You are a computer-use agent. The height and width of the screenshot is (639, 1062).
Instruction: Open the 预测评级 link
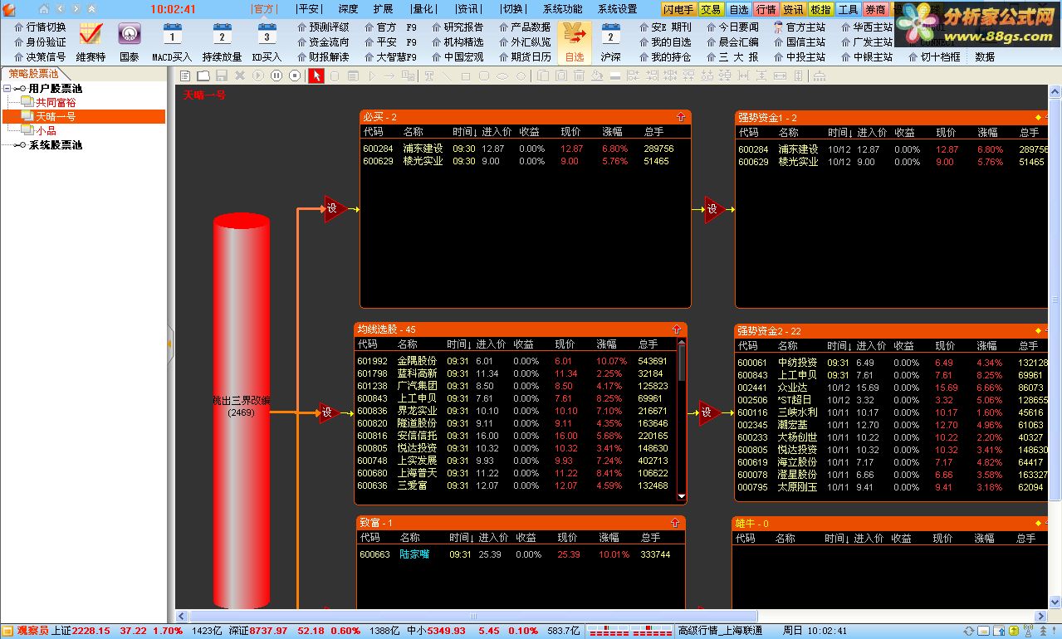[323, 27]
